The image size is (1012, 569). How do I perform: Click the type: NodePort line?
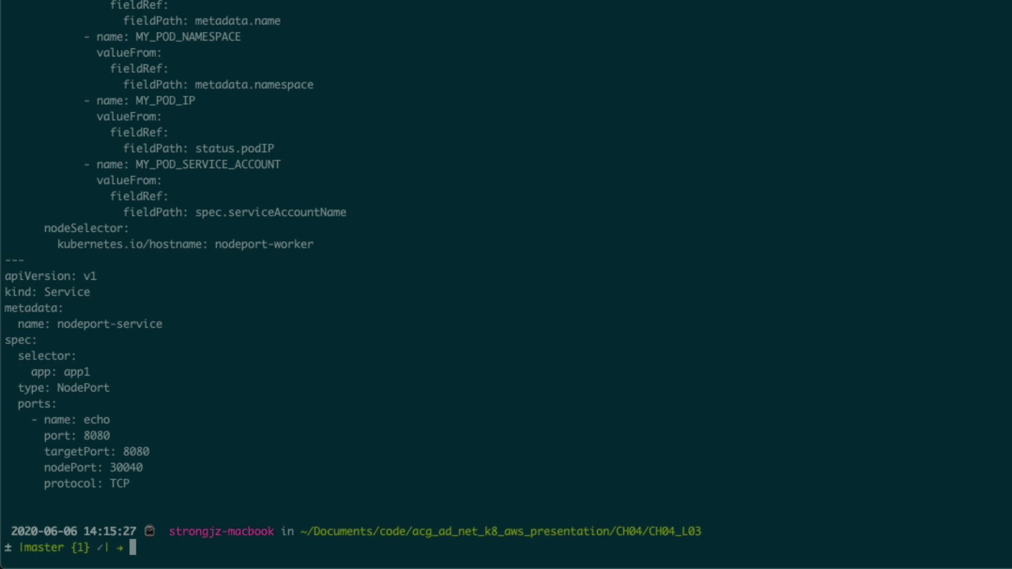coord(64,388)
